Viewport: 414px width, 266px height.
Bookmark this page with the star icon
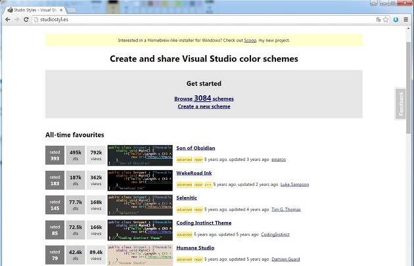(386, 20)
